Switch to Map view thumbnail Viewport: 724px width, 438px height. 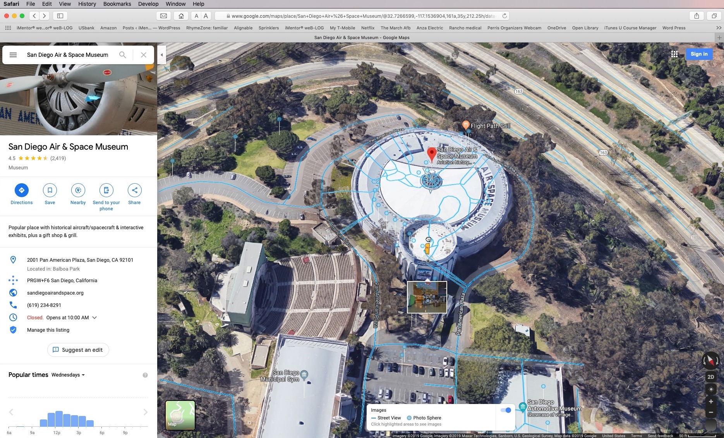pyautogui.click(x=180, y=415)
